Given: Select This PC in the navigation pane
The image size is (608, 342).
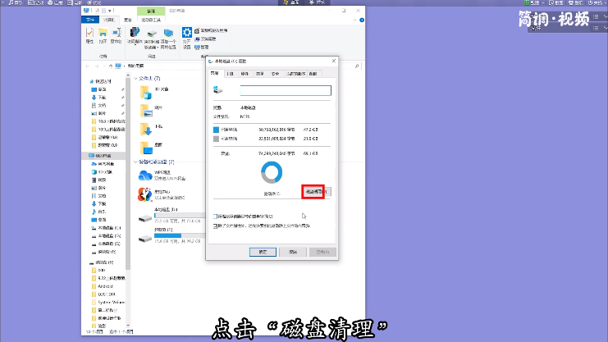Looking at the screenshot, I should coord(107,155).
